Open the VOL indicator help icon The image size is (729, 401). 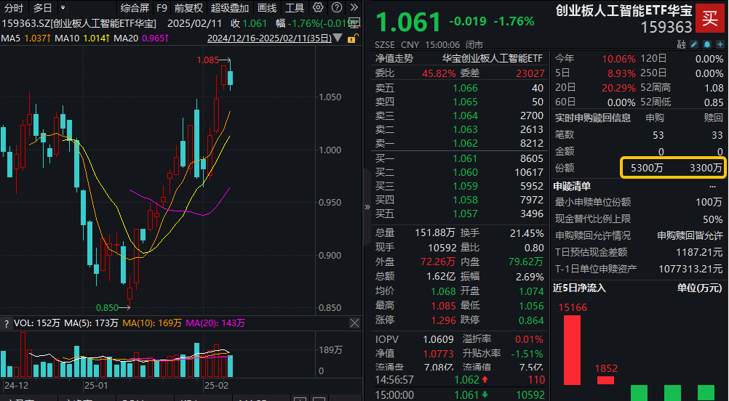(x=6, y=323)
